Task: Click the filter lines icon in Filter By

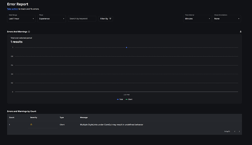Action: (x=110, y=19)
